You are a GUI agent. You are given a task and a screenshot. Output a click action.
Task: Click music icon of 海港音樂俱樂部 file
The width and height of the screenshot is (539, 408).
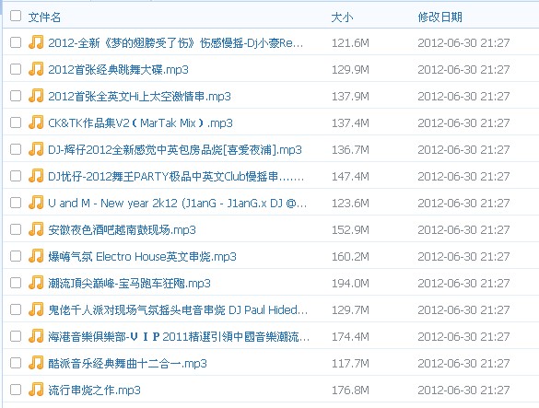[36, 336]
